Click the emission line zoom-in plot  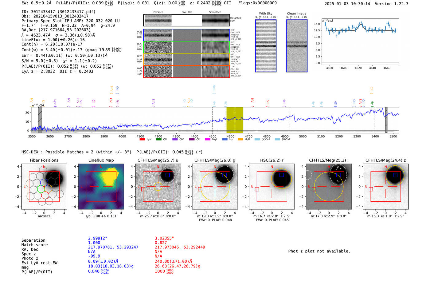360,42
